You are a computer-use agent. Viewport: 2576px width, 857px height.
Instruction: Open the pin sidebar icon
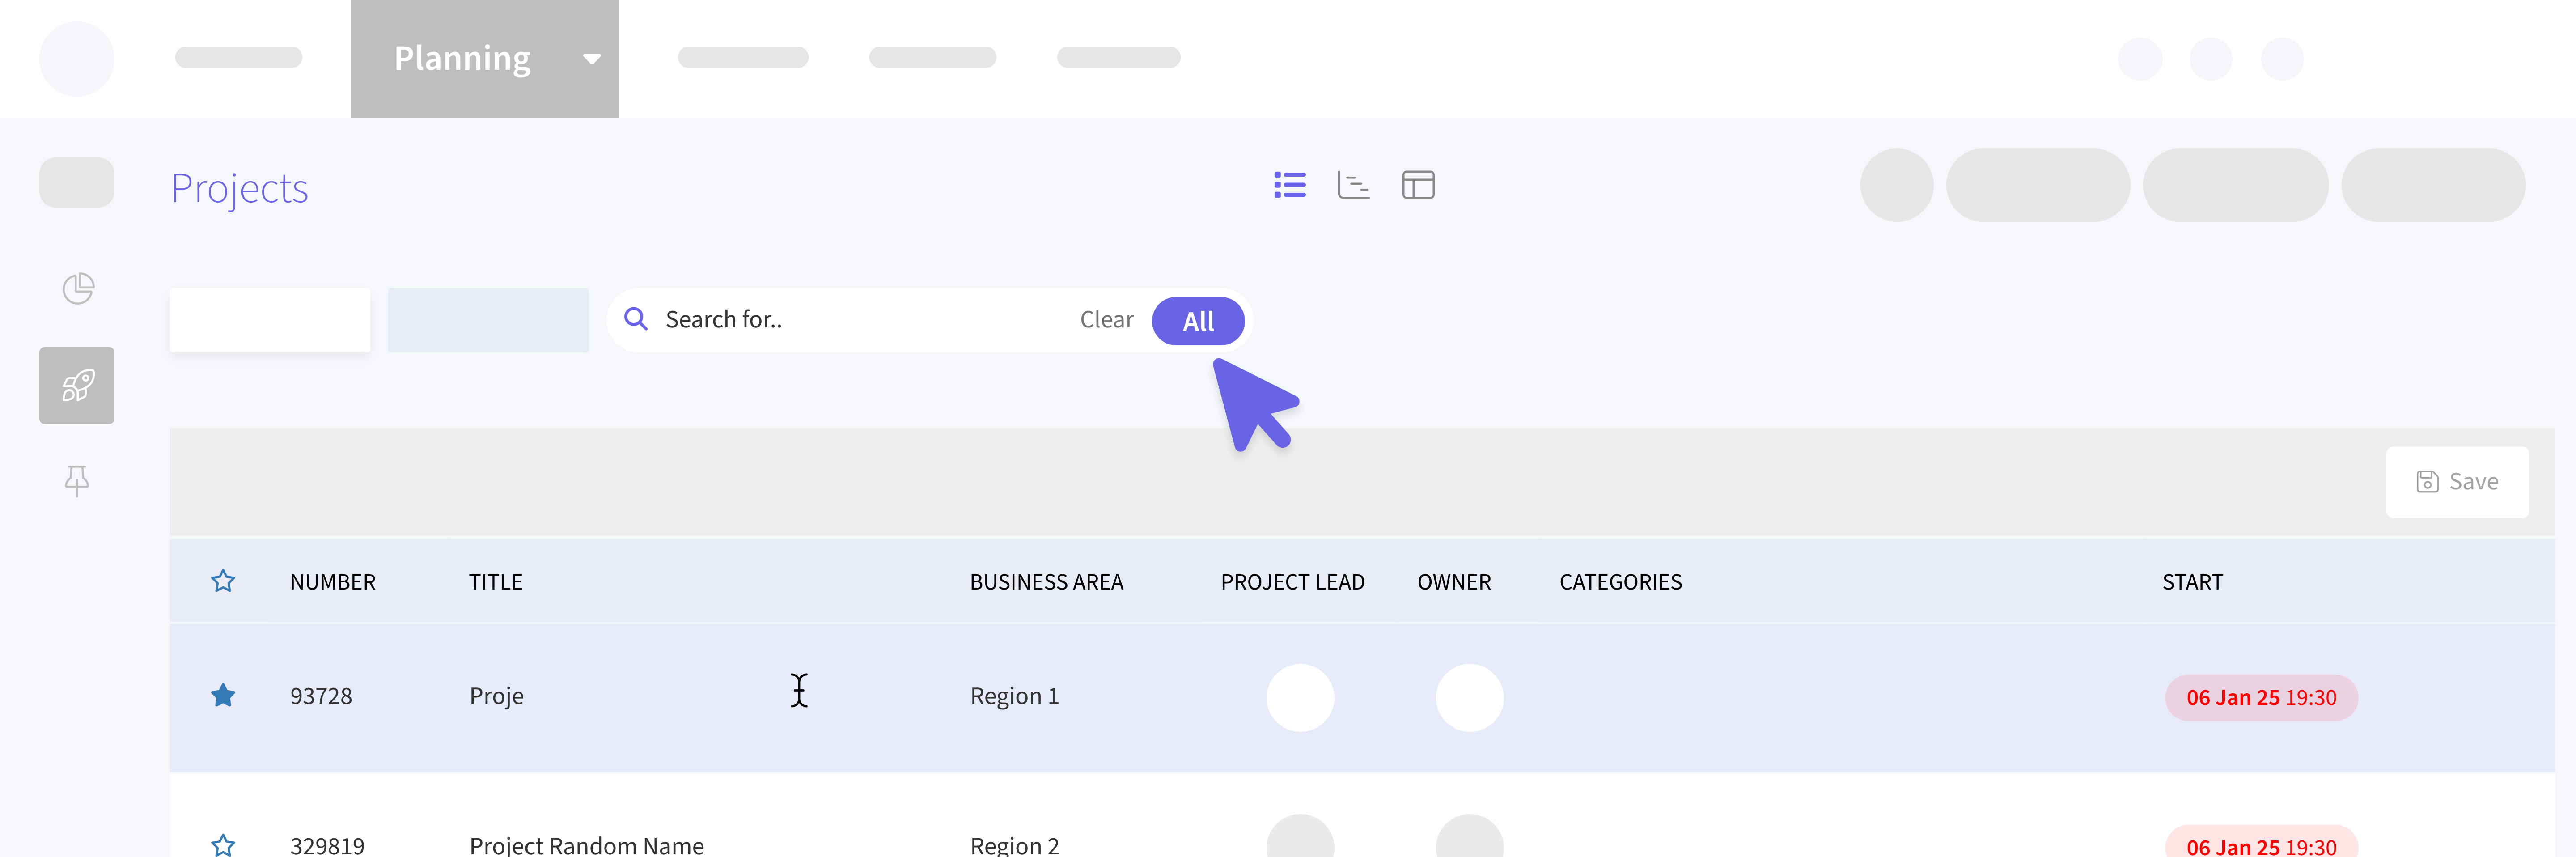(x=77, y=481)
